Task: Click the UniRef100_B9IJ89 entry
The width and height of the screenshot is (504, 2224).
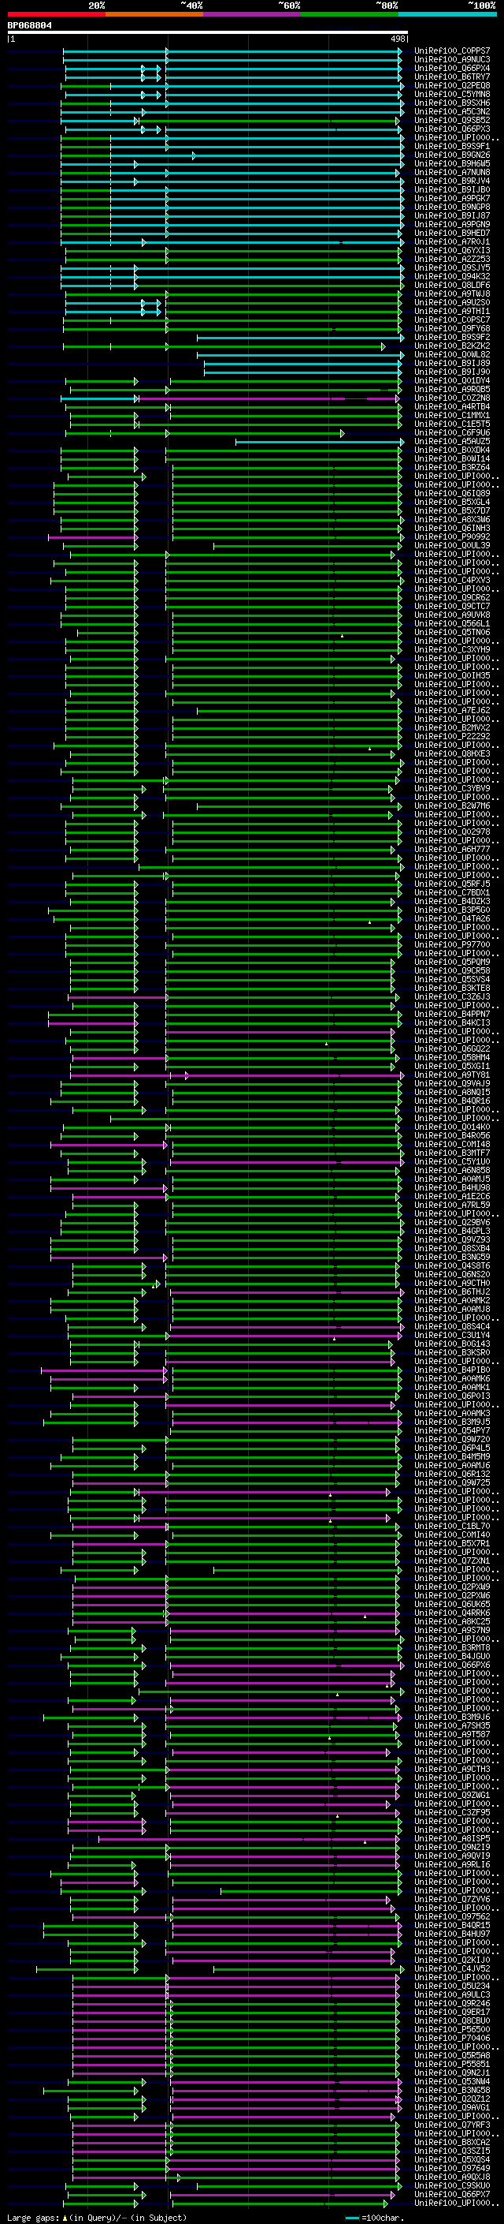Action: (452, 364)
